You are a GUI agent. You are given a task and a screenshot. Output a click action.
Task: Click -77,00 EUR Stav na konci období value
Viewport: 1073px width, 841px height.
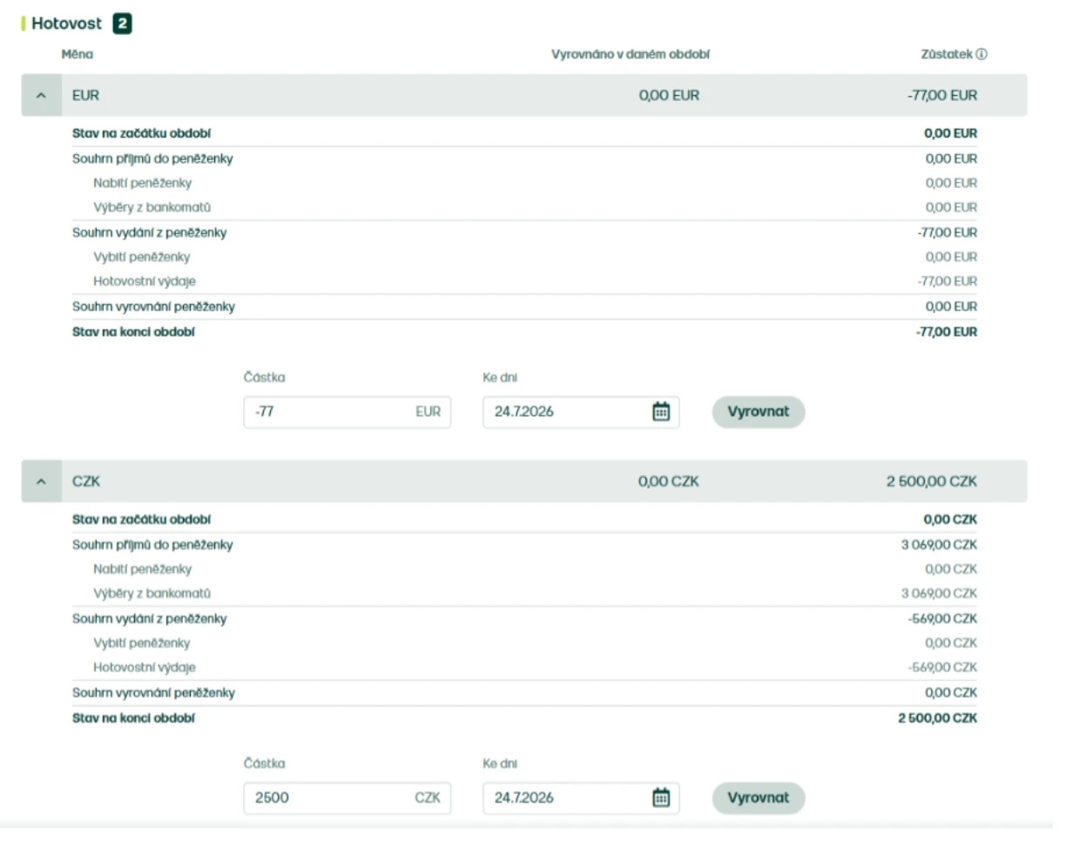948,333
